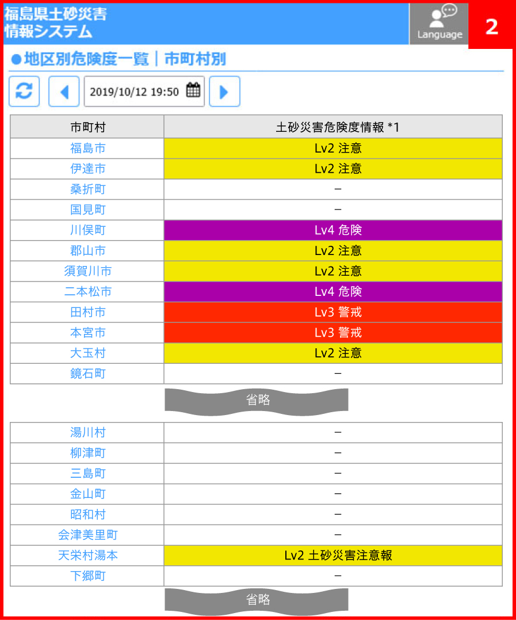View details for 金山町
Image resolution: width=516 pixels, height=620 pixels.
(x=87, y=494)
